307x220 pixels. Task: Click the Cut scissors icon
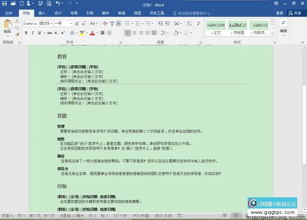coord(17,21)
